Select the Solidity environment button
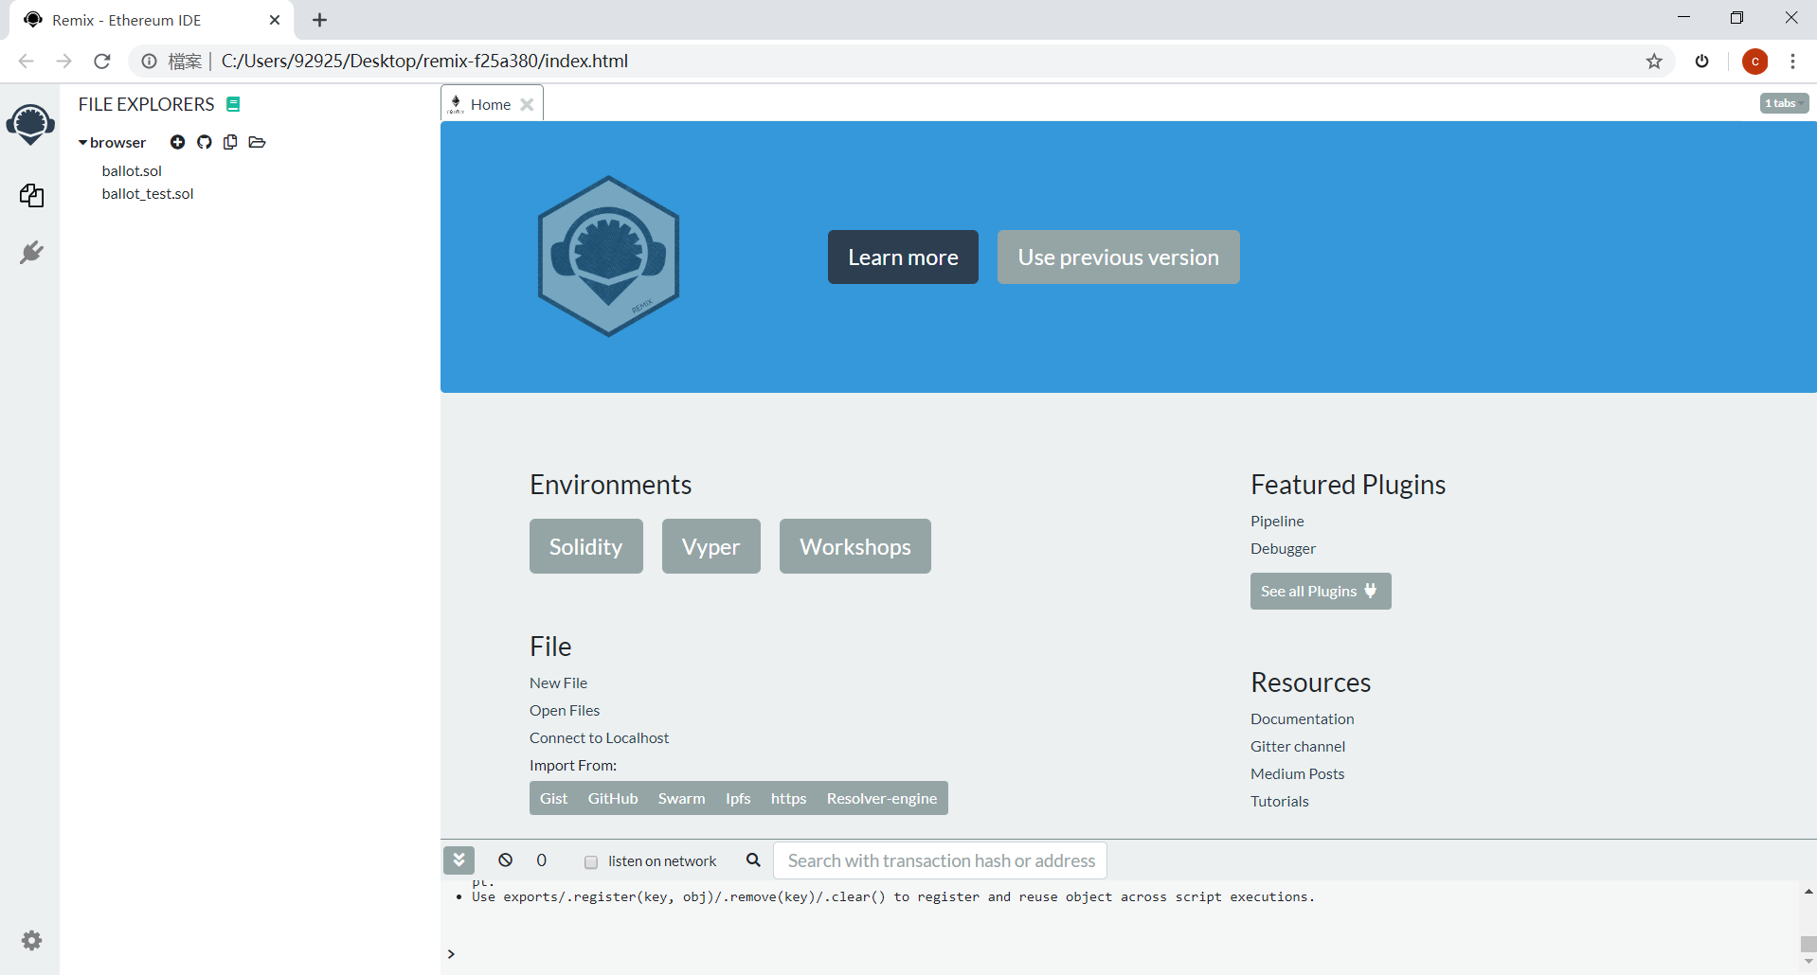The height and width of the screenshot is (975, 1817). [x=585, y=546]
